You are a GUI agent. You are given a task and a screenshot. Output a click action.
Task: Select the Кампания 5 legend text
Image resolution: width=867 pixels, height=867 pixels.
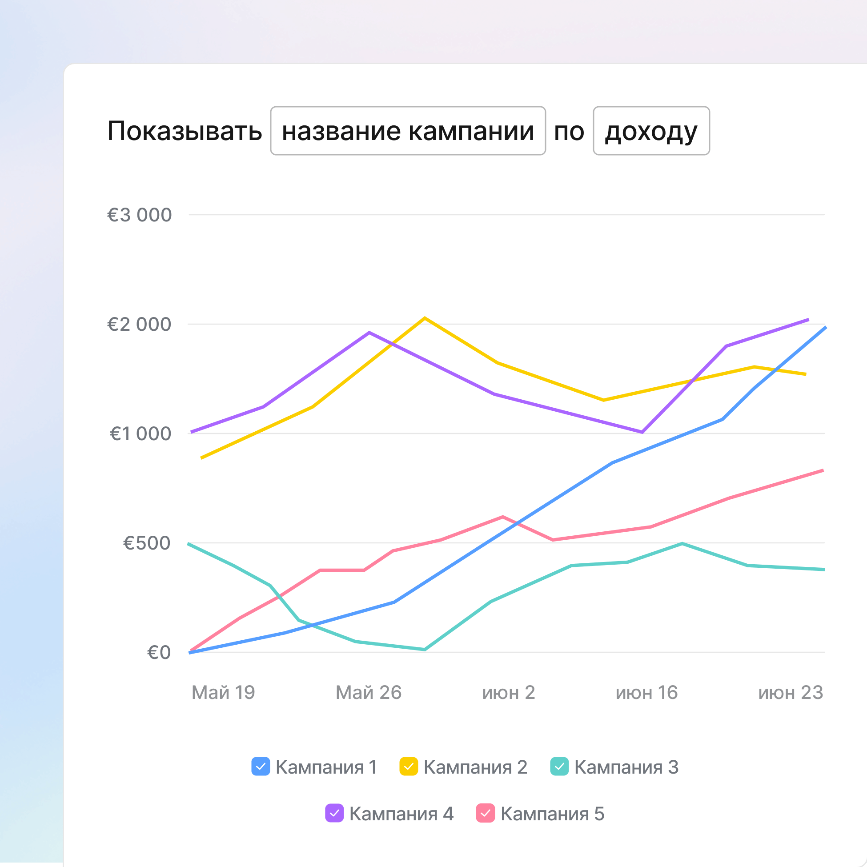552,814
